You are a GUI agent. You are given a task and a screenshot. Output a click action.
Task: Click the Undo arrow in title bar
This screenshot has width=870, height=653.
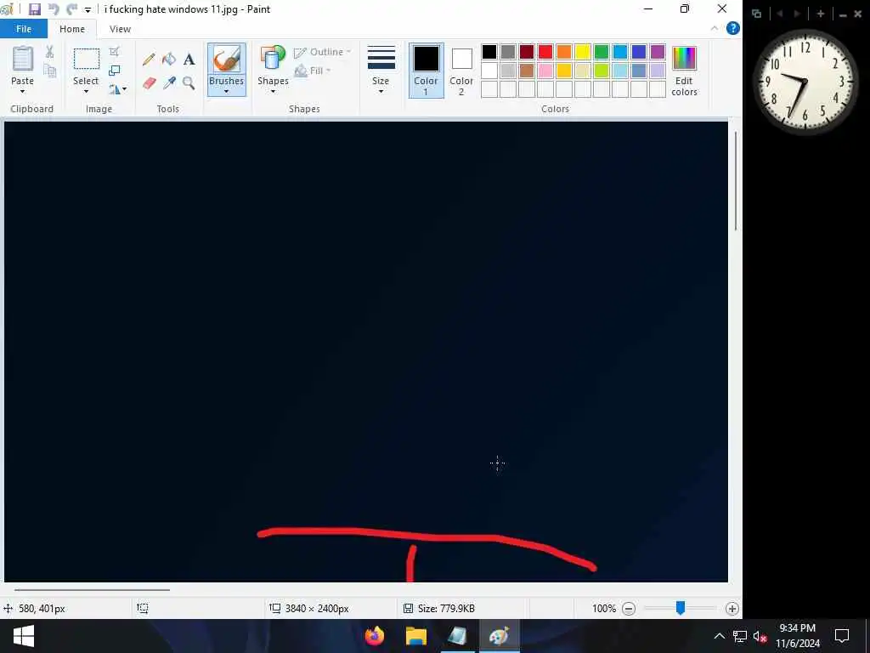54,9
